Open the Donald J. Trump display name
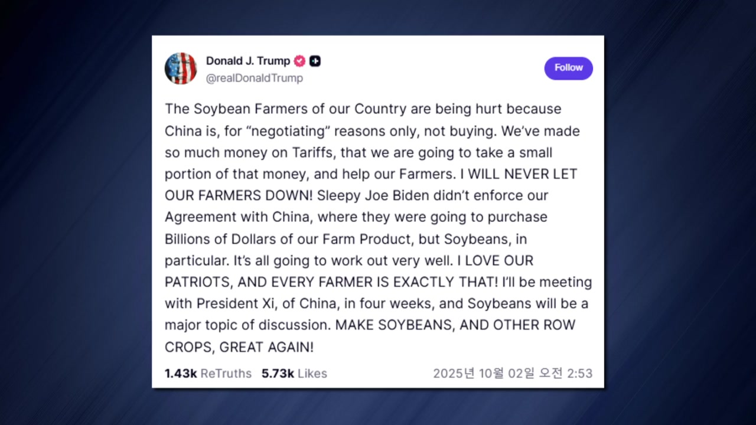This screenshot has height=425, width=756. [x=247, y=61]
